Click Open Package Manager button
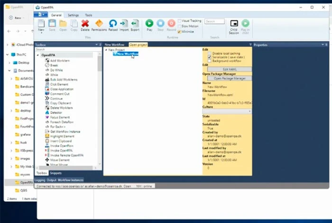The image size is (332, 223). coord(230,78)
